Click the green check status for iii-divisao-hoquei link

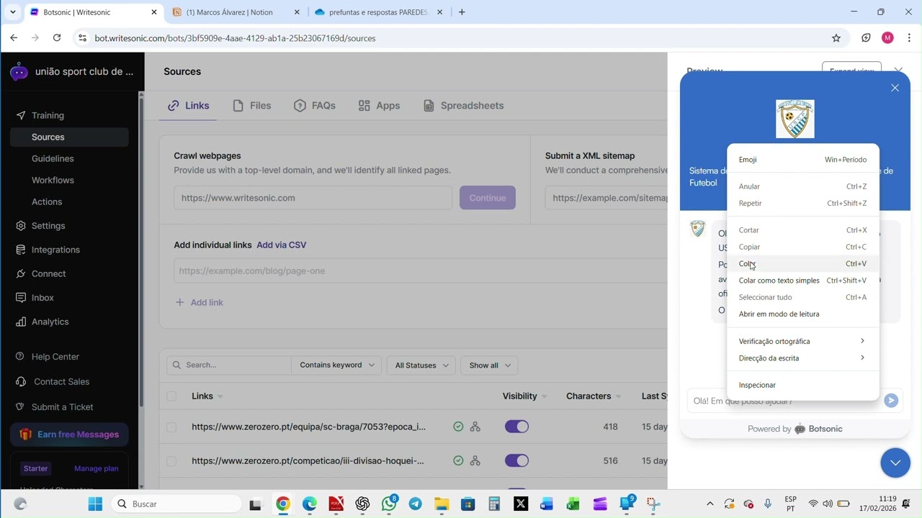click(458, 460)
